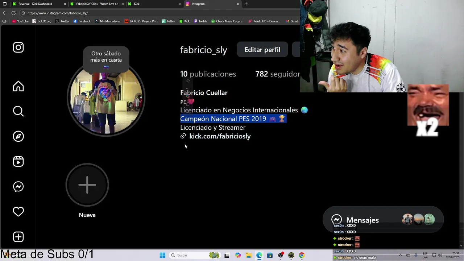
Task: Click the ESP LAA language indicator
Action: (424, 255)
